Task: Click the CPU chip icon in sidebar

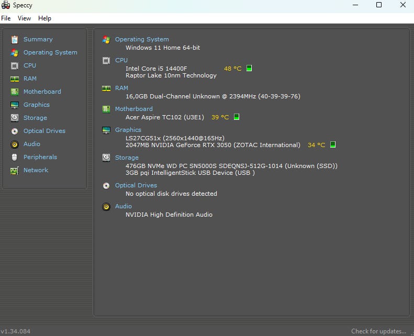Action: [x=15, y=66]
